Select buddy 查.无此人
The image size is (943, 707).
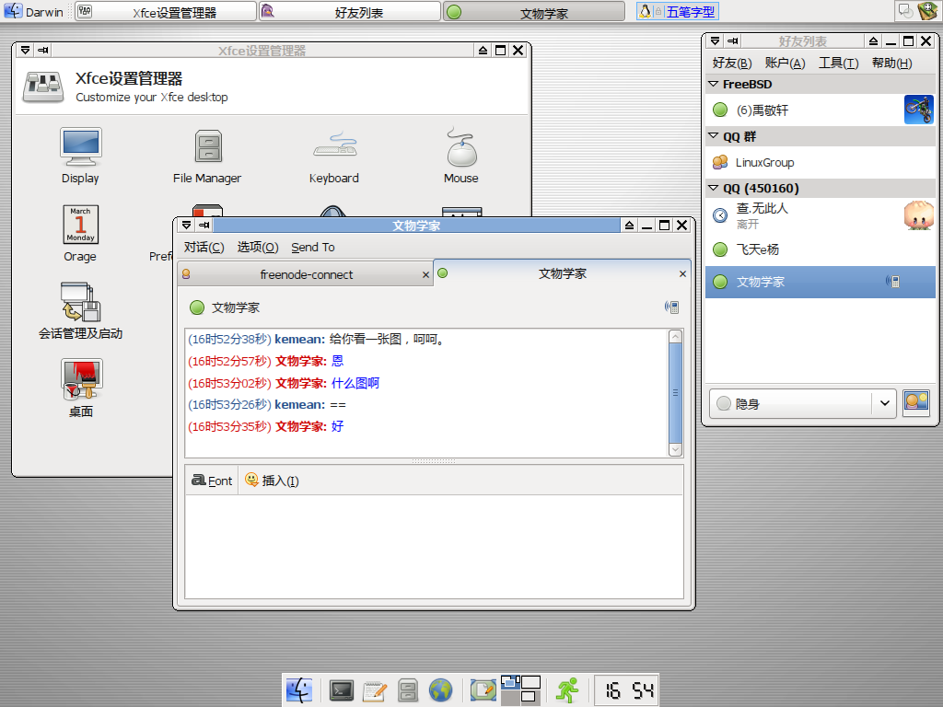click(821, 215)
